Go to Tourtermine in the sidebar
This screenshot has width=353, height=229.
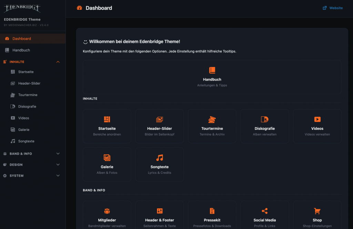pos(28,95)
